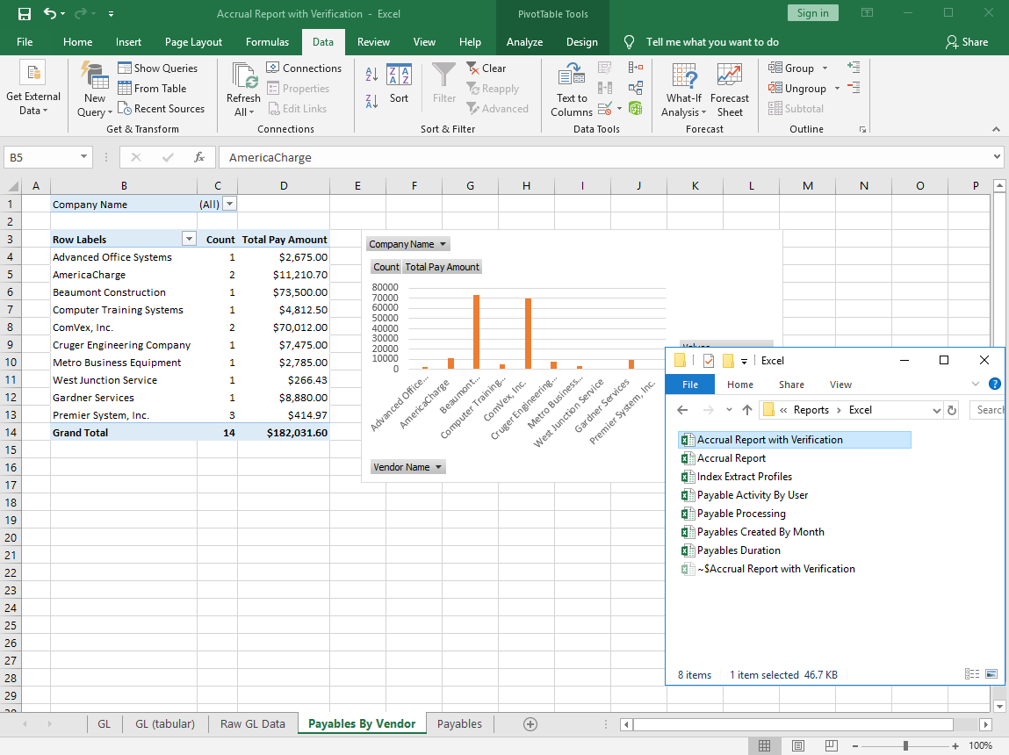1009x755 pixels.
Task: Open the Row Labels filter dropdown
Action: click(x=189, y=239)
